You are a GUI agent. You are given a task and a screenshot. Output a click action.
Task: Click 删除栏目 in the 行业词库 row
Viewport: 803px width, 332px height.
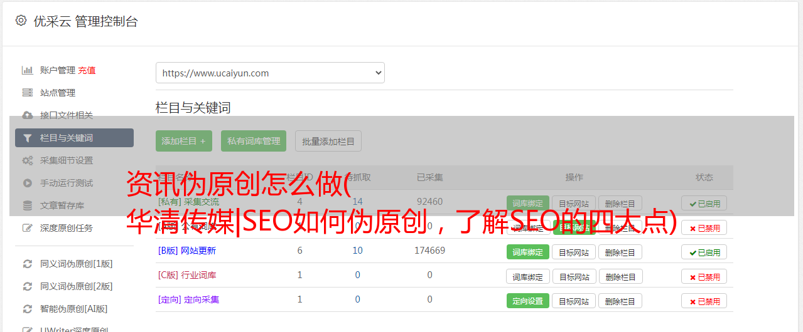(620, 276)
